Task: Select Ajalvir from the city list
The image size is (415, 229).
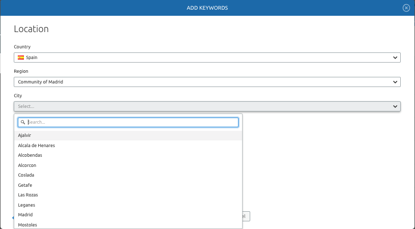Action: pos(24,135)
